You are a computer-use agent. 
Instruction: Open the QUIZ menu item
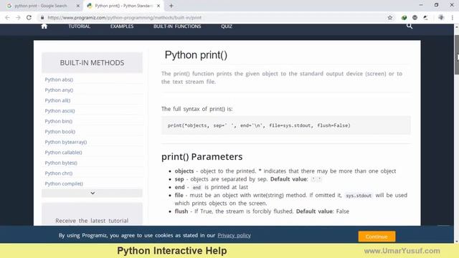click(x=227, y=27)
